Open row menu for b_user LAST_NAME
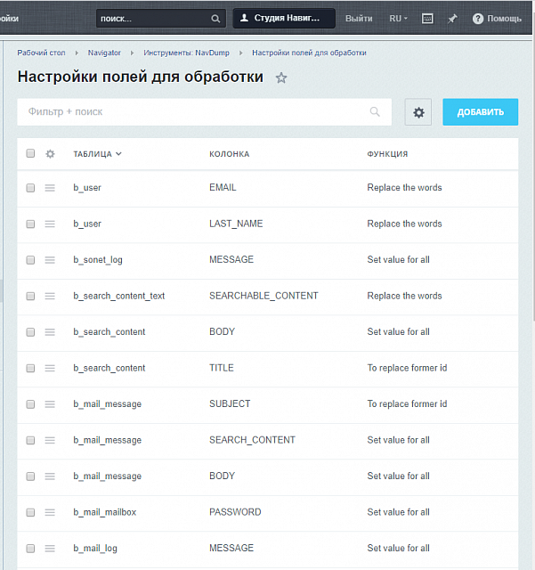Screen dimensions: 535x570 [50, 224]
